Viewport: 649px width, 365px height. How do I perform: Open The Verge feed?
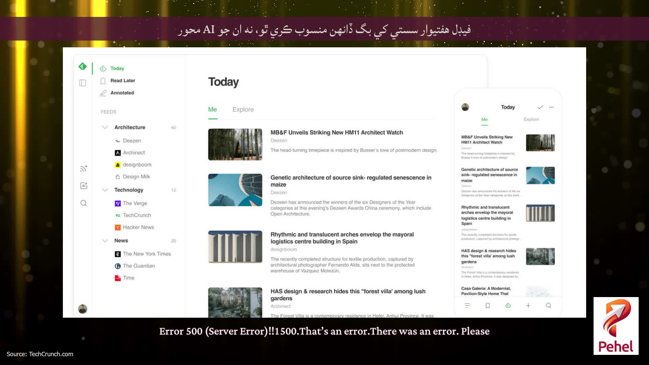(135, 203)
